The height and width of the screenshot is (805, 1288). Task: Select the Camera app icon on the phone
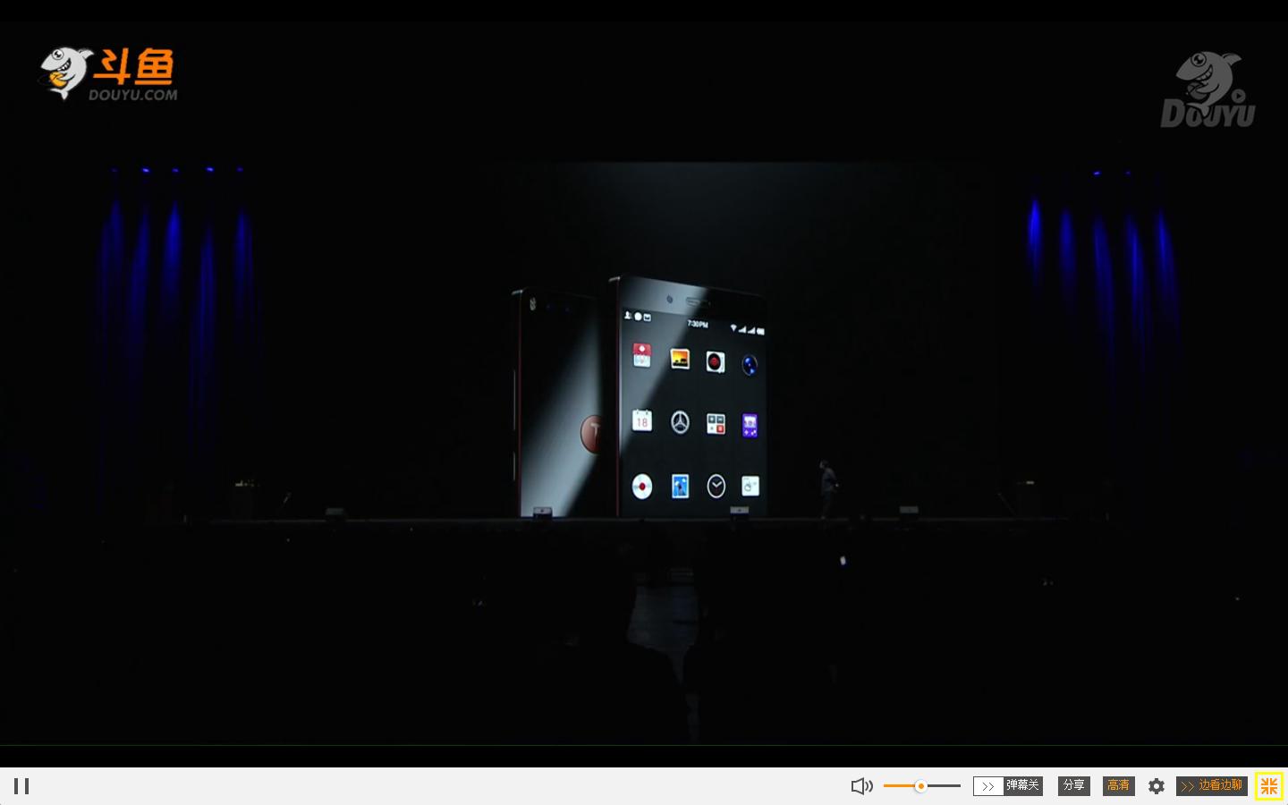(x=641, y=487)
